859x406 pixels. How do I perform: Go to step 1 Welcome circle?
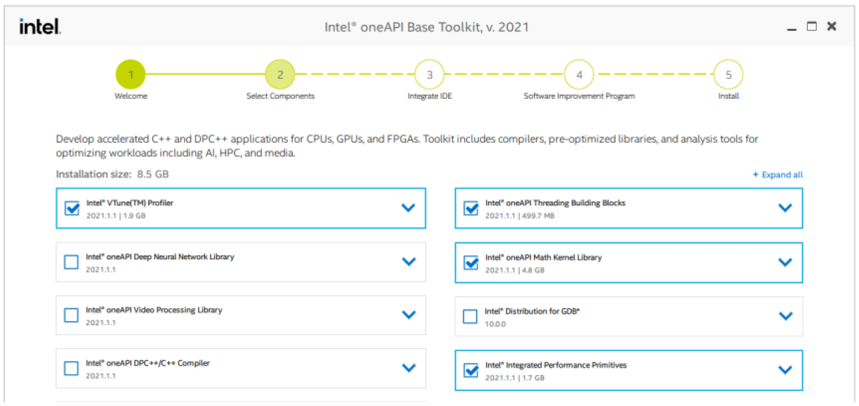[x=130, y=74]
